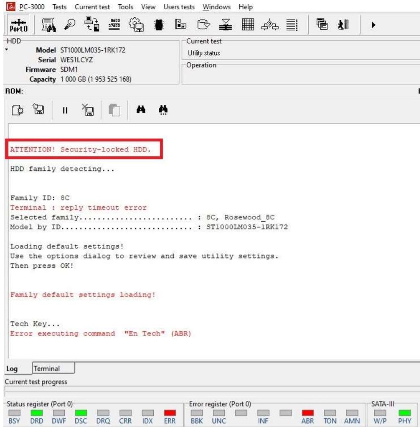Image resolution: width=420 pixels, height=427 pixels.
Task: Click the firmware value SDM1
Action: coord(69,69)
